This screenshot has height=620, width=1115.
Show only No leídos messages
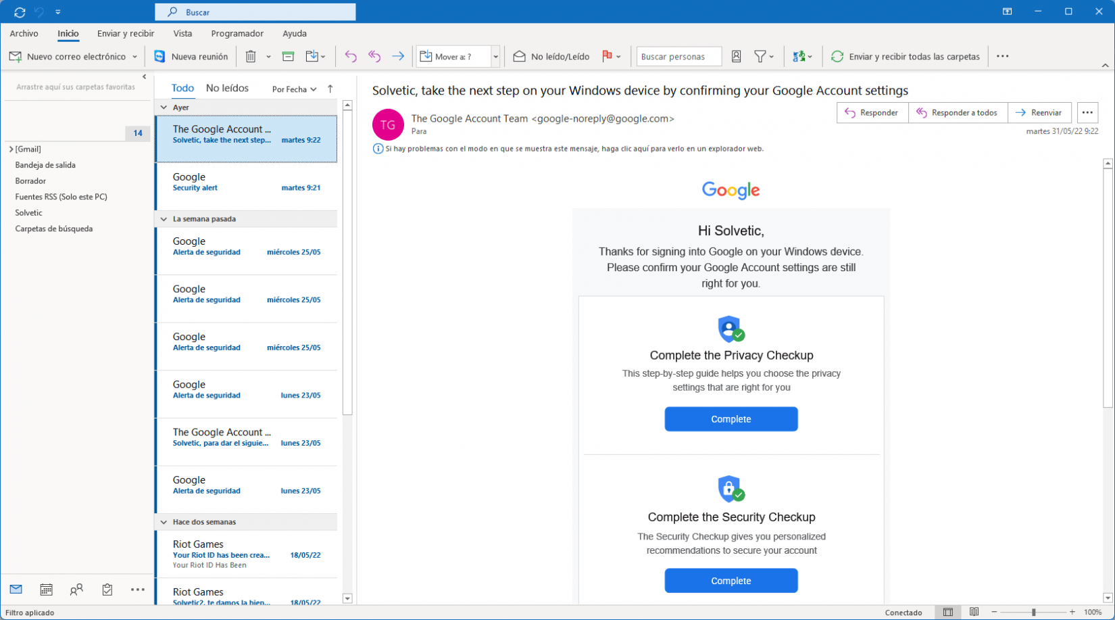coord(227,88)
